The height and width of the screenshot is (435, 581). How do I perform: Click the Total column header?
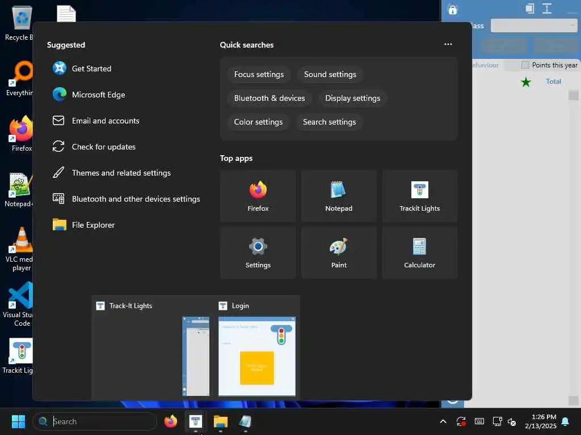click(553, 82)
